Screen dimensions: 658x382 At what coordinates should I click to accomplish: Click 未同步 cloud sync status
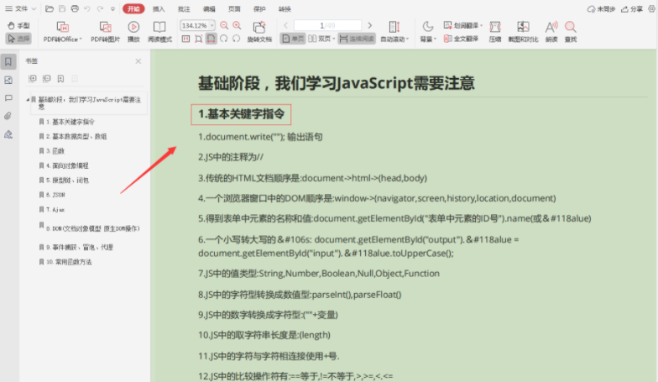tap(601, 8)
